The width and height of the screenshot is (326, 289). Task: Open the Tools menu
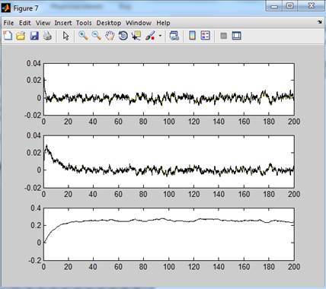point(84,23)
